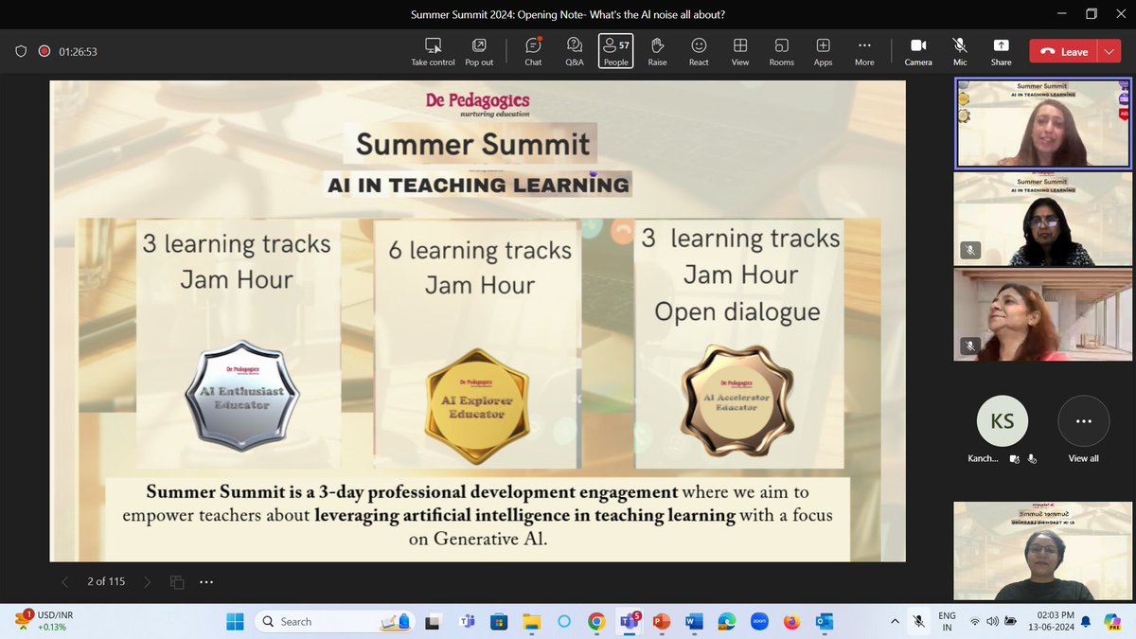Open the Q&A panel
1136x639 pixels.
[x=574, y=49]
